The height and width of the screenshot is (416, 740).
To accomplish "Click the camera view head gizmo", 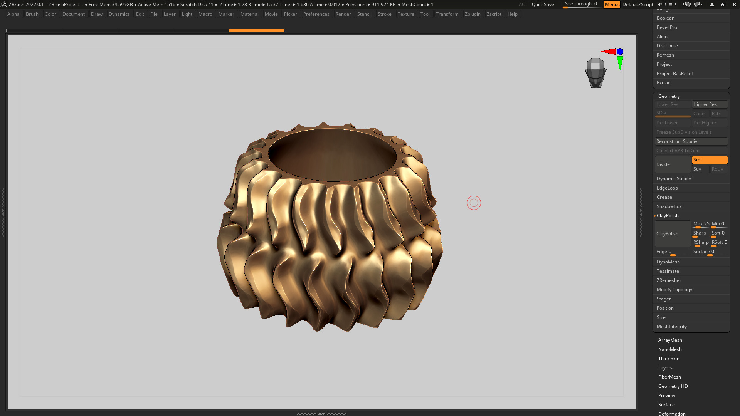I will click(595, 73).
